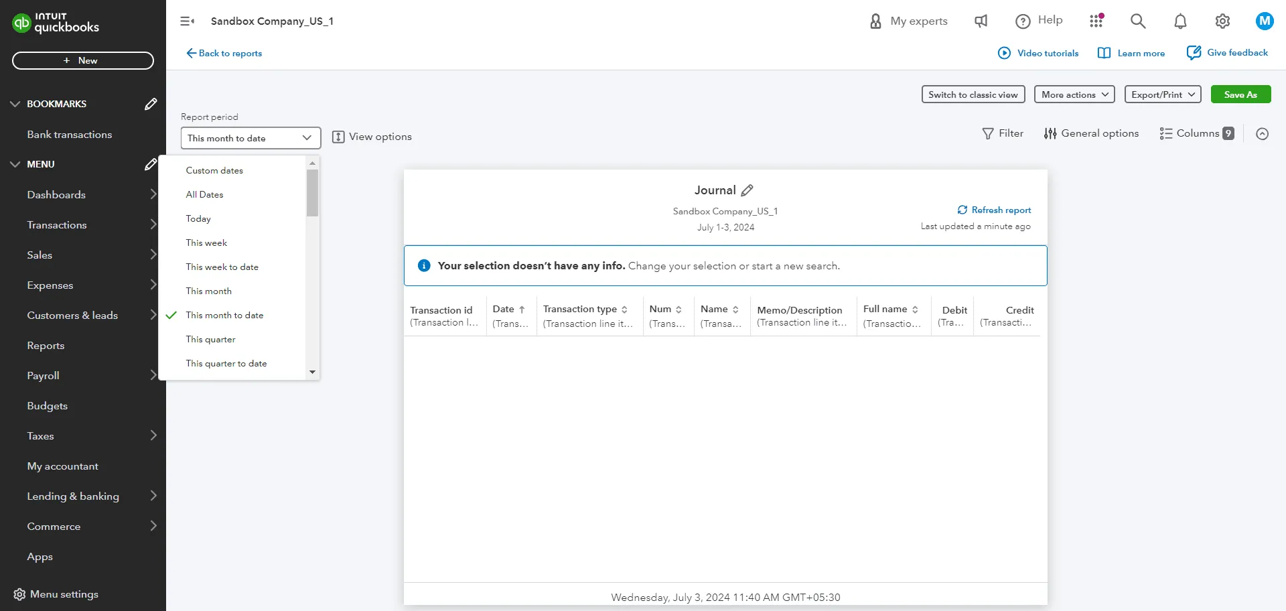
Task: Open Reports in sidebar
Action: (46, 345)
